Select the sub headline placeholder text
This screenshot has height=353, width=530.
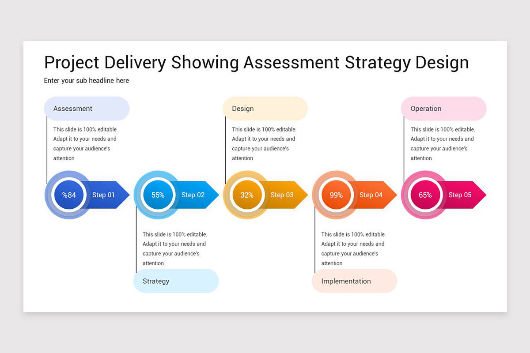pyautogui.click(x=86, y=80)
